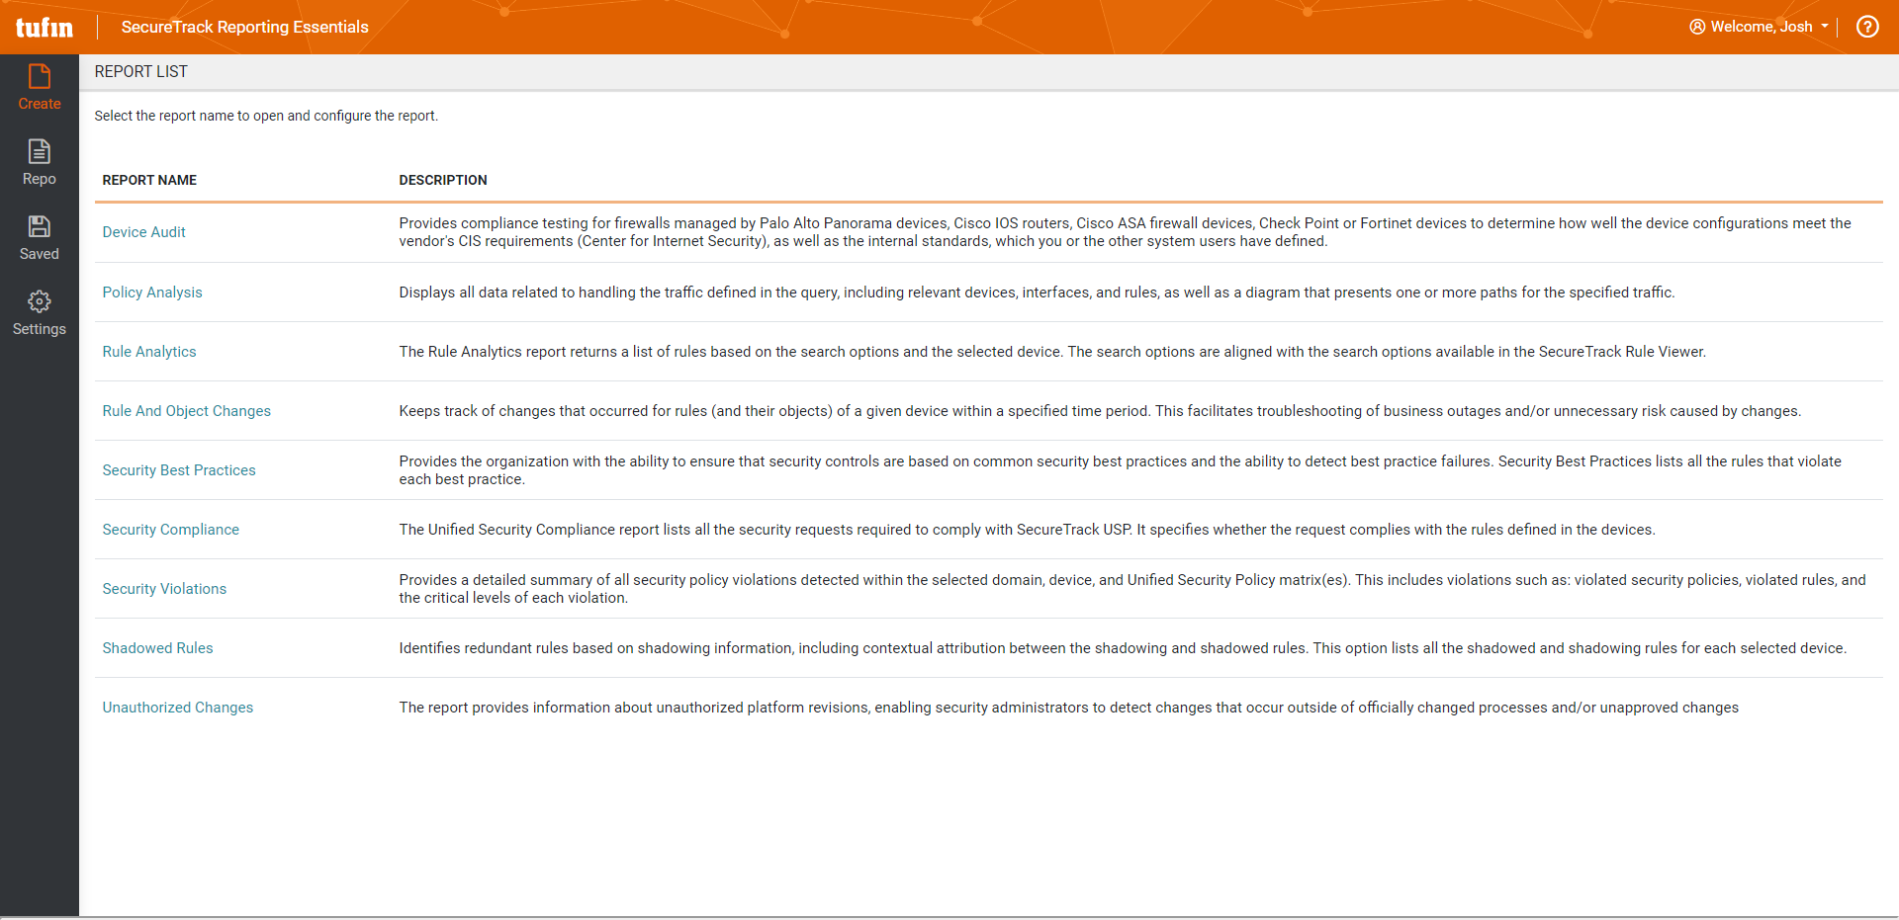Click the REPORT LIST page heading
Viewport: 1899px width, 920px height.
point(141,71)
